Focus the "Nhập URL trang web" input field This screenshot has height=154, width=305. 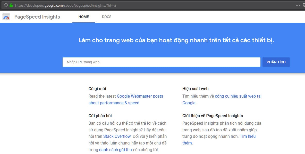coord(161,62)
